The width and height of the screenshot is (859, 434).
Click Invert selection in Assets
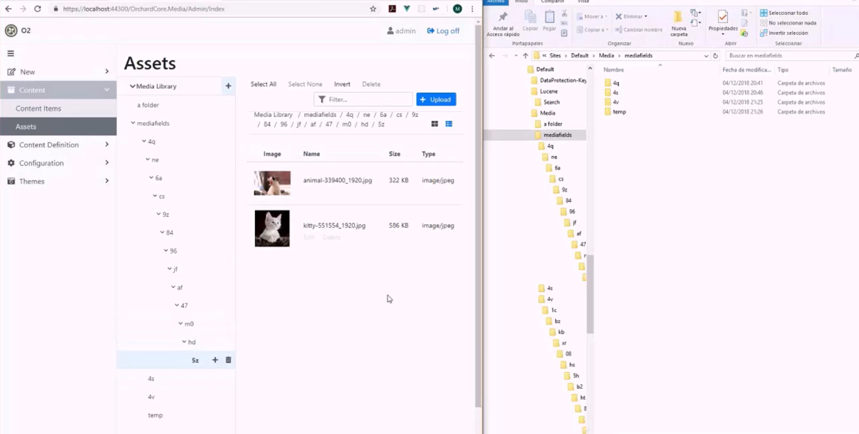[x=342, y=84]
